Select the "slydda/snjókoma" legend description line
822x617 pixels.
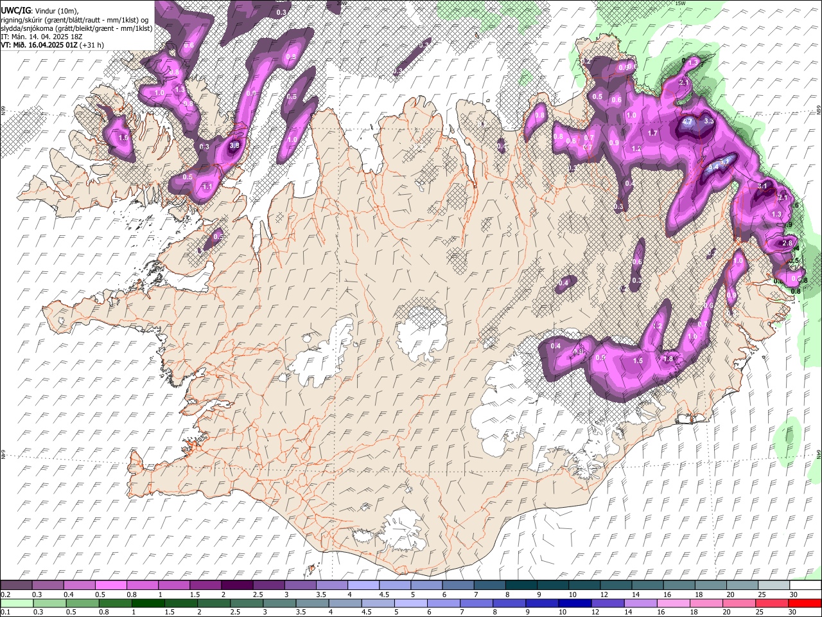click(x=76, y=28)
